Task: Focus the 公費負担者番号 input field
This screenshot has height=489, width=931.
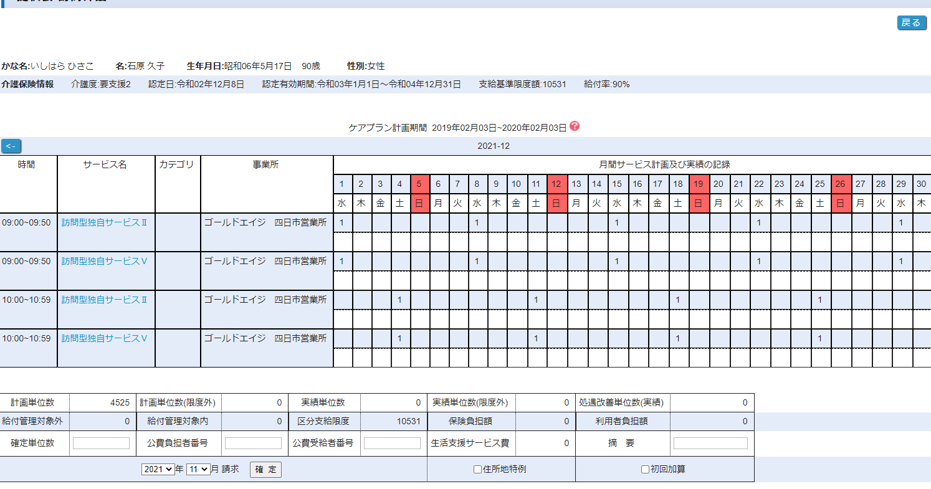Action: point(253,444)
